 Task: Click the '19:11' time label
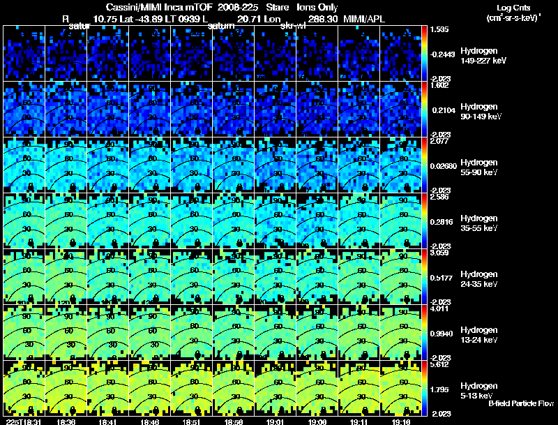tap(359, 422)
